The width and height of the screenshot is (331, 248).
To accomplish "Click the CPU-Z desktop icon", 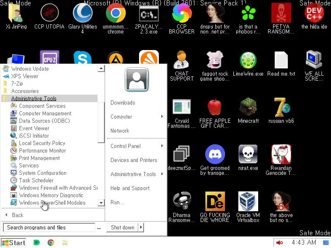I will tap(49, 57).
